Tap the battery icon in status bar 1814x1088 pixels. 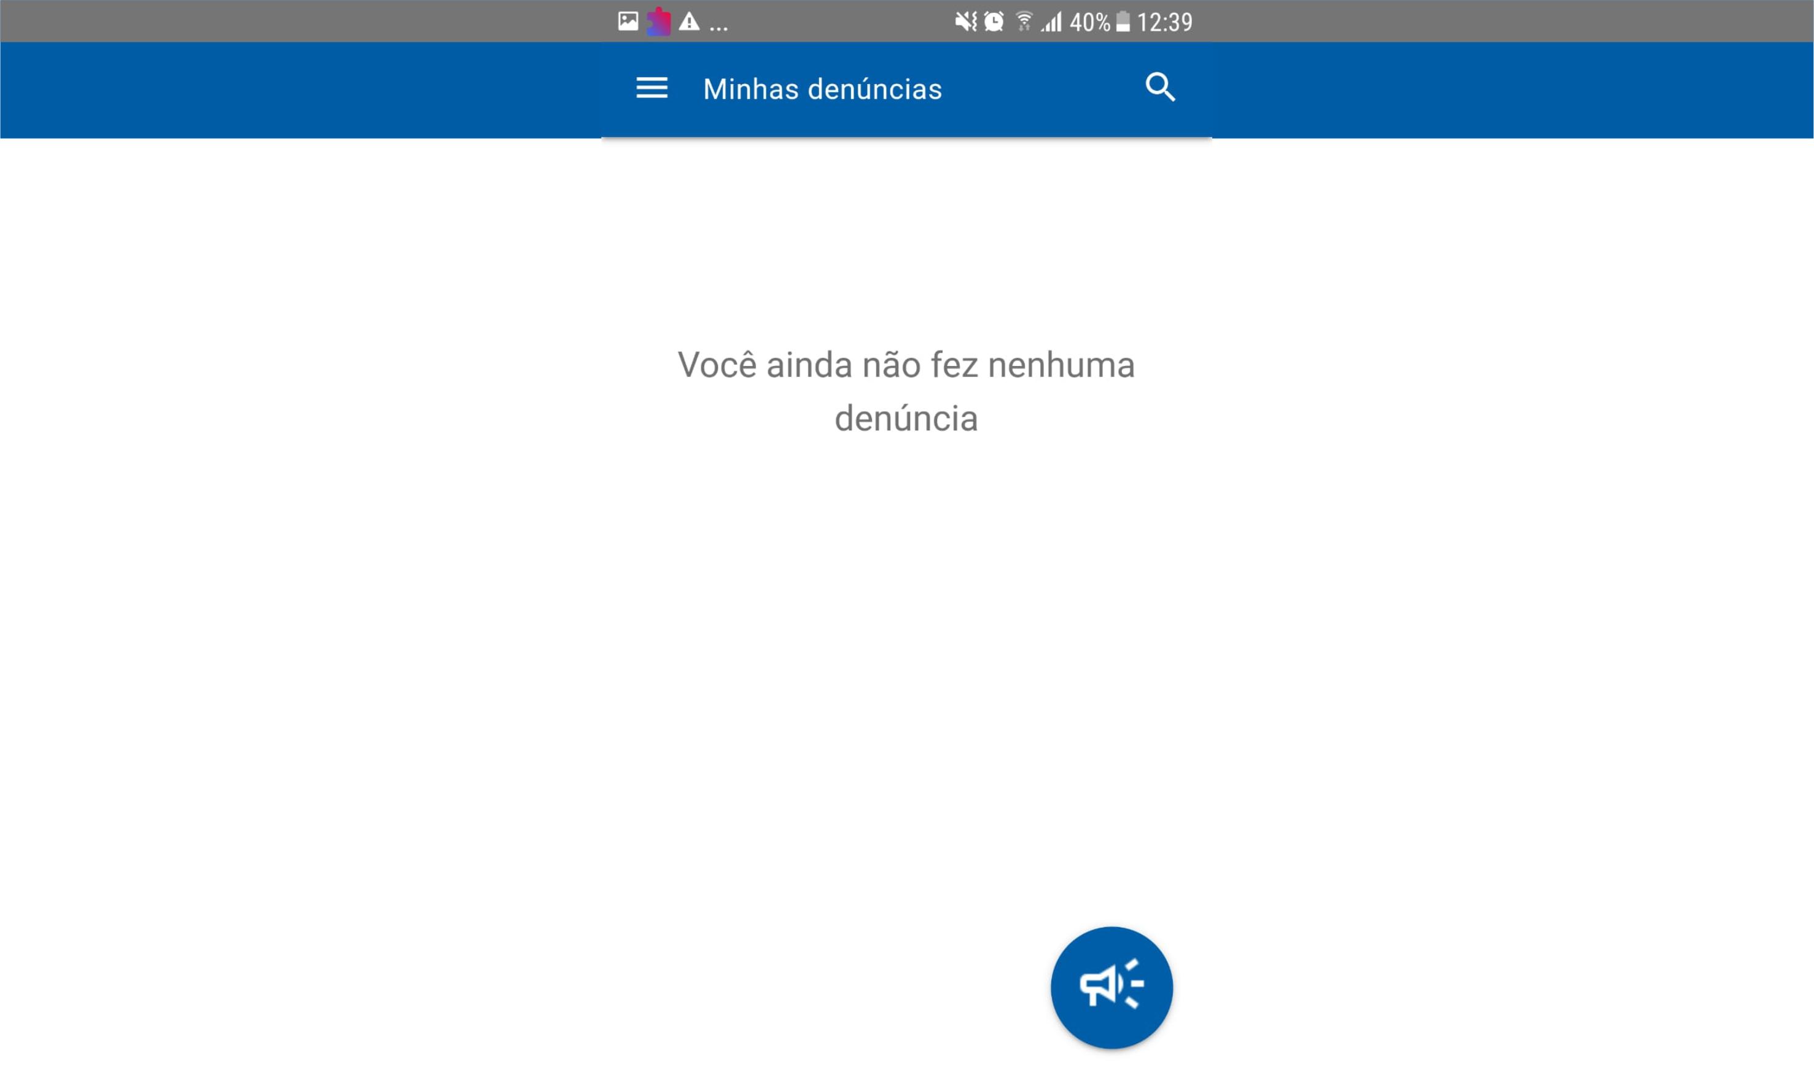pos(1123,21)
